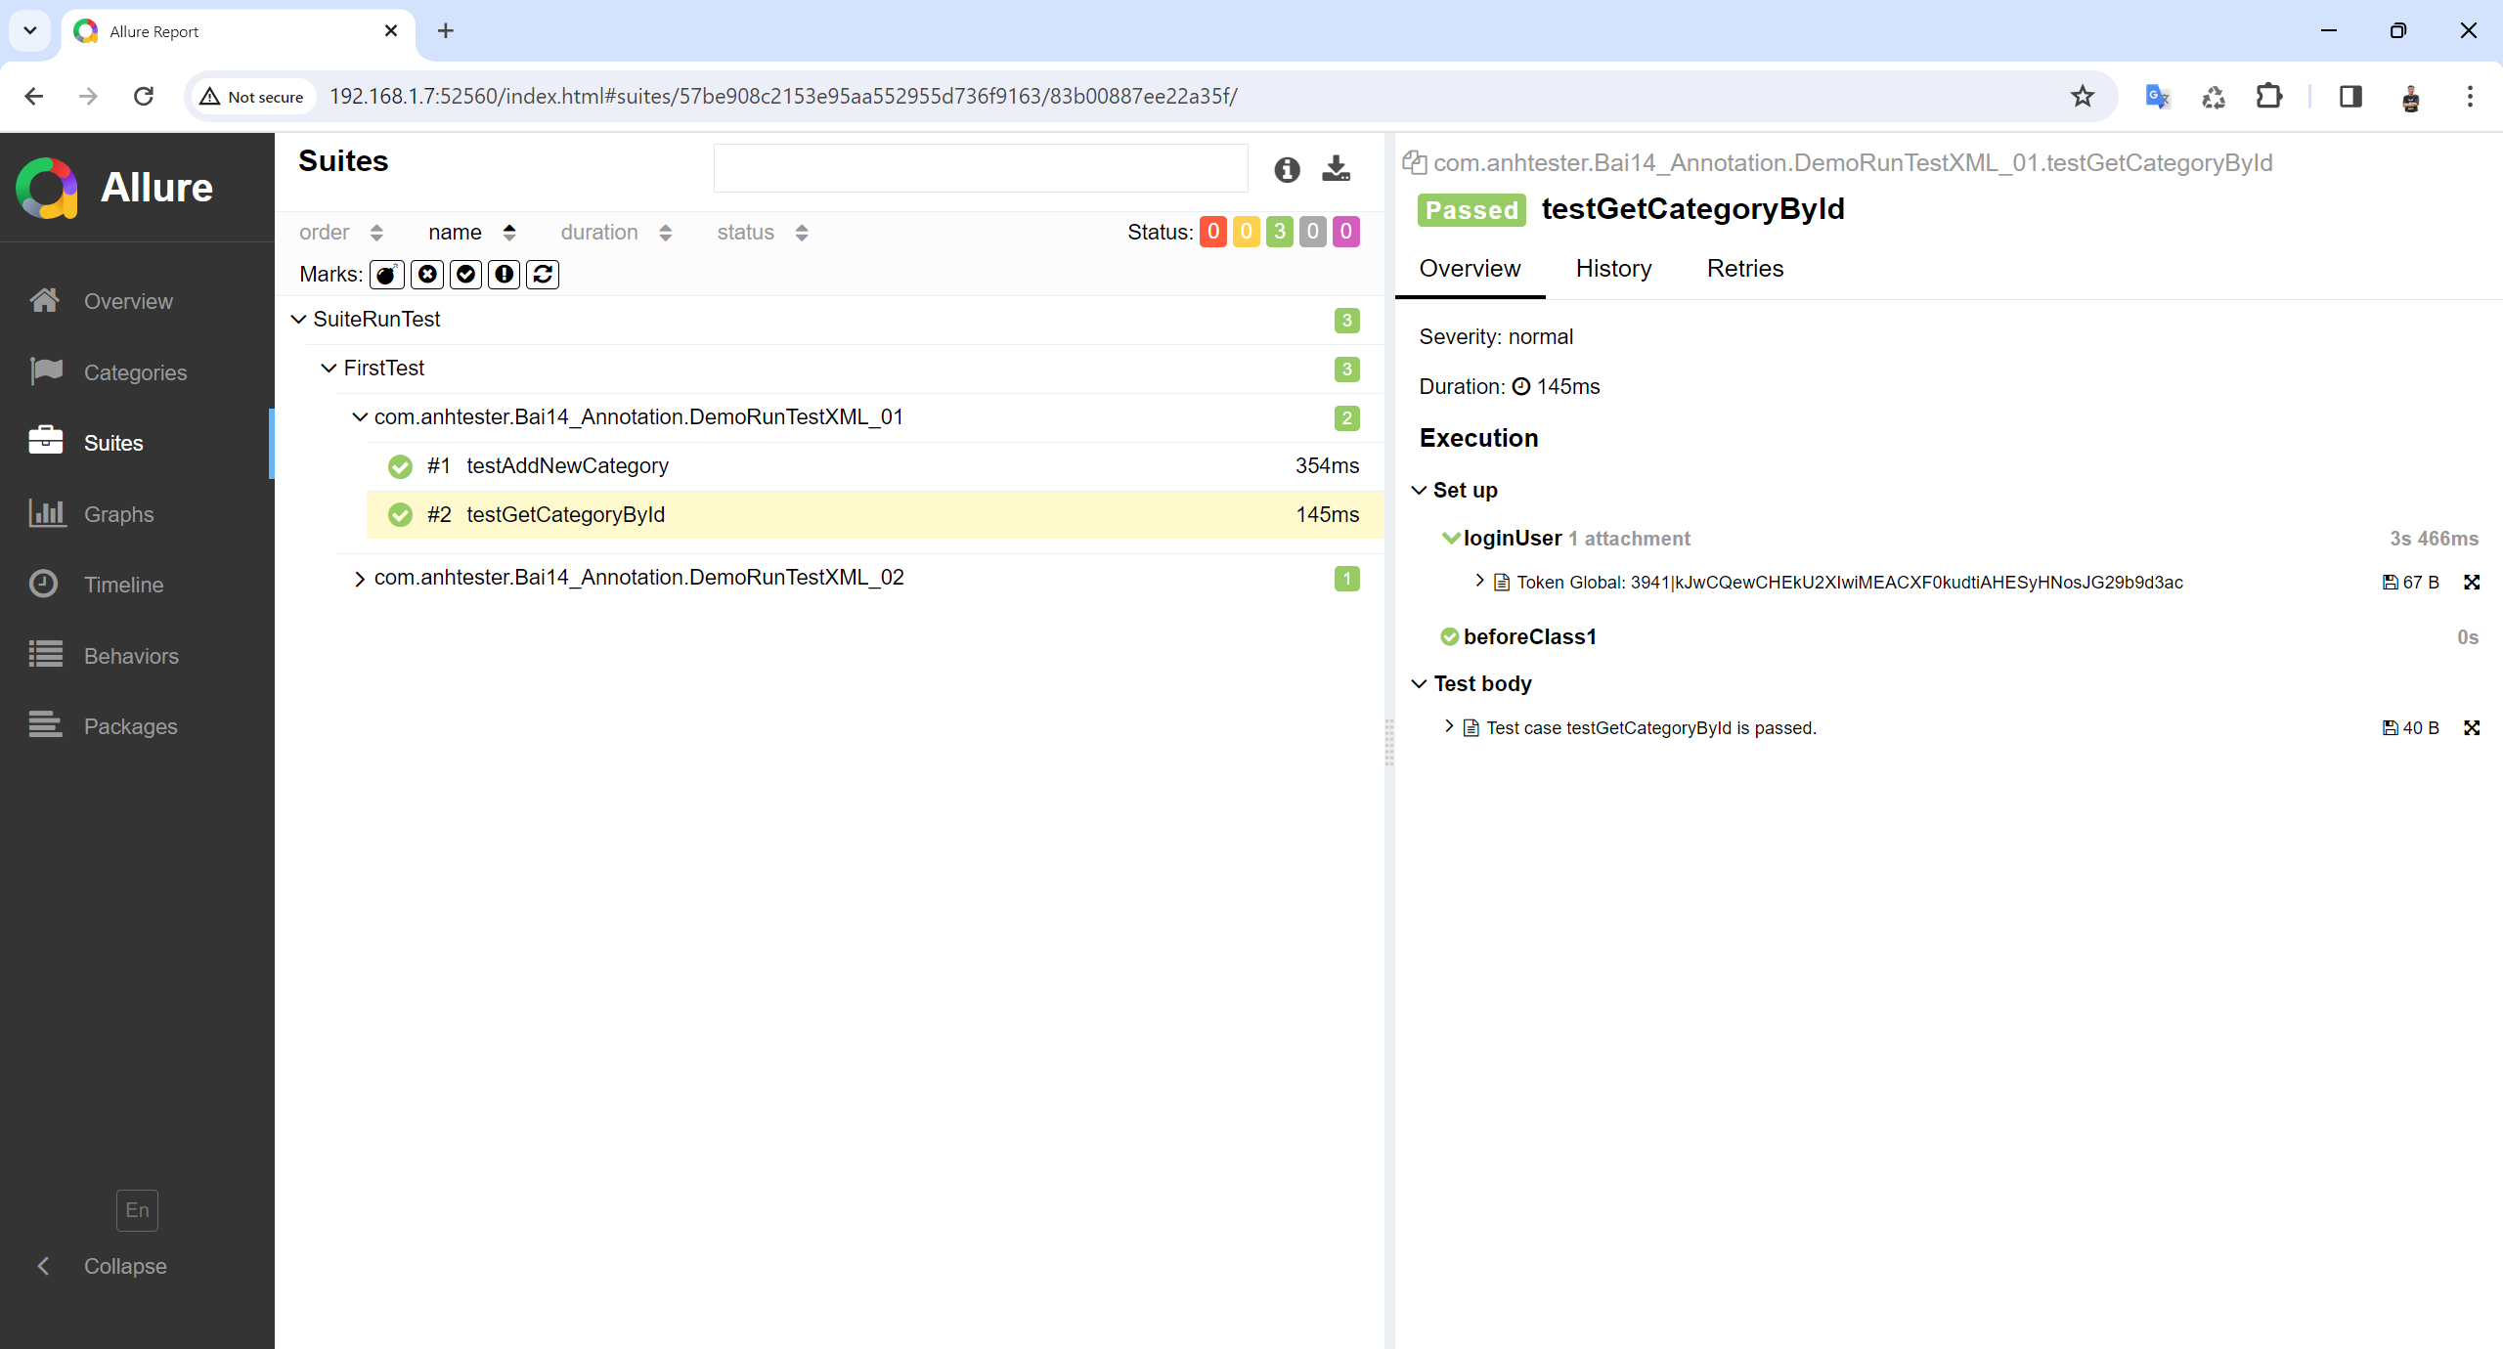Sort the suites by order

[x=340, y=233]
